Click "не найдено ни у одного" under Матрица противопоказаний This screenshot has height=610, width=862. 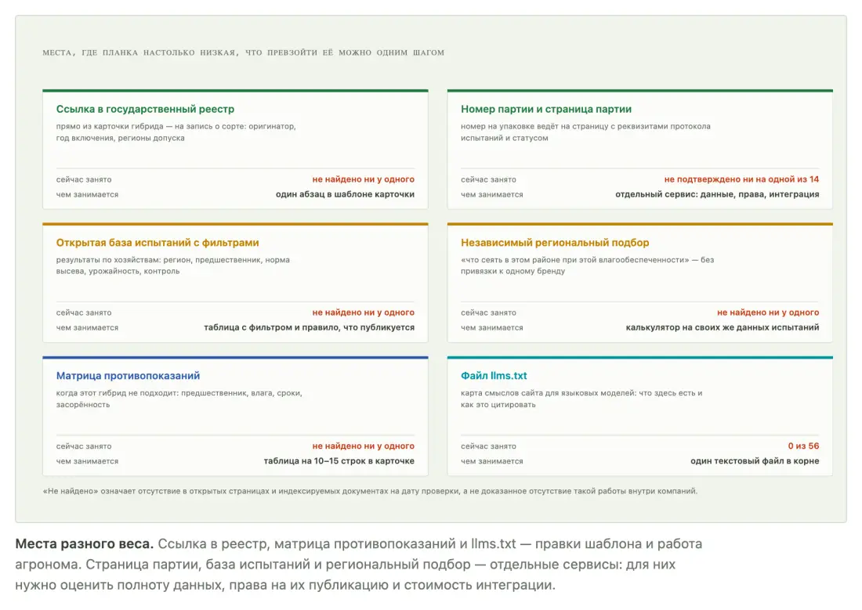[364, 446]
